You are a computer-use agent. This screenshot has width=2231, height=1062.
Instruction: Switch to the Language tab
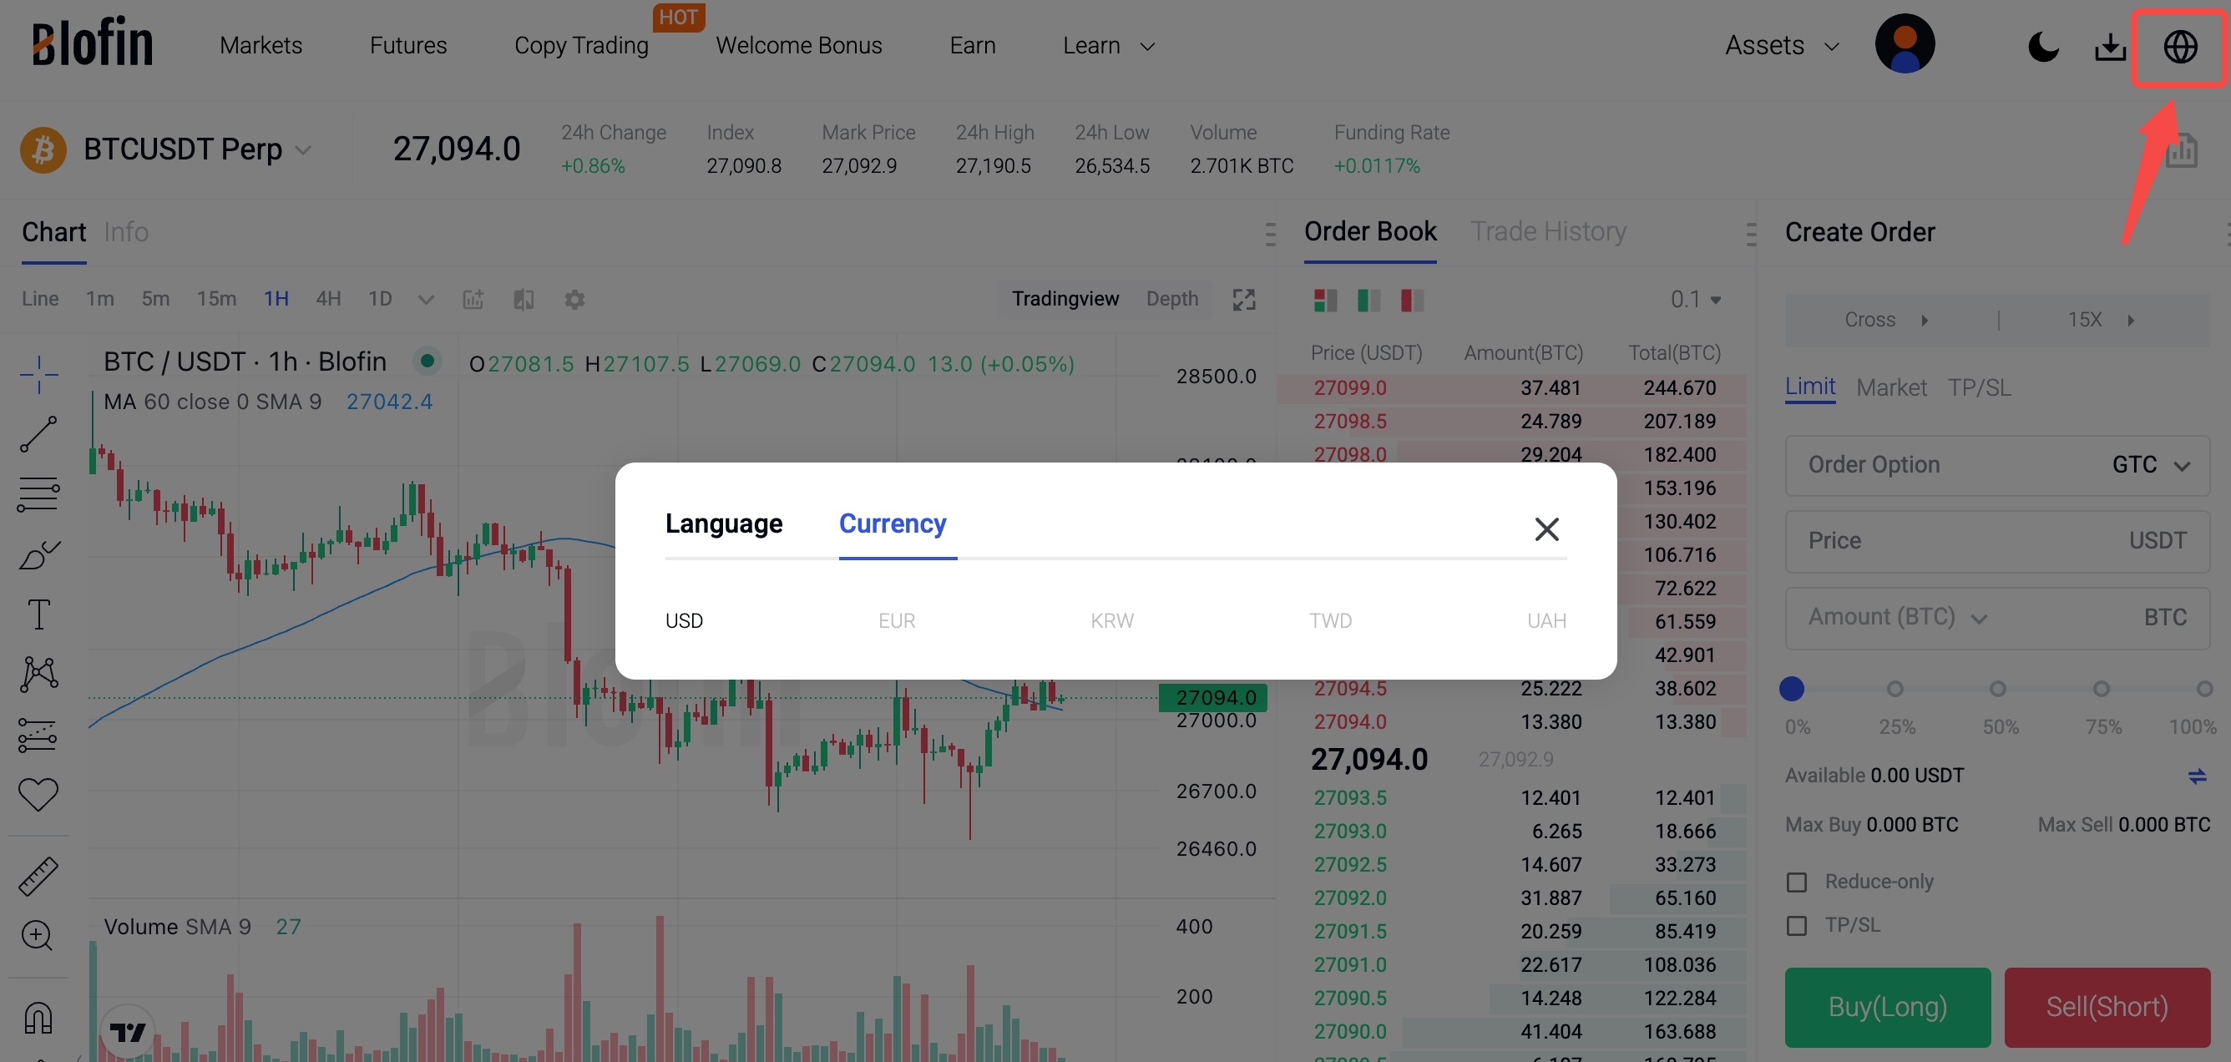click(723, 523)
